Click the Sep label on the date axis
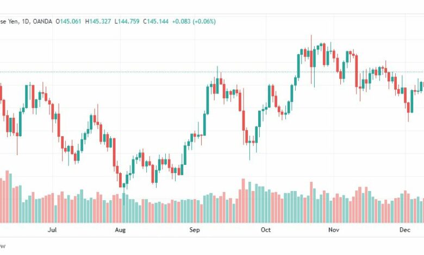This screenshot has width=424, height=255. pos(195,230)
